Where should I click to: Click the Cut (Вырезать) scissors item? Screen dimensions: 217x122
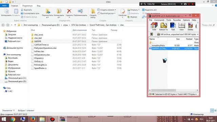[x=26, y=10]
